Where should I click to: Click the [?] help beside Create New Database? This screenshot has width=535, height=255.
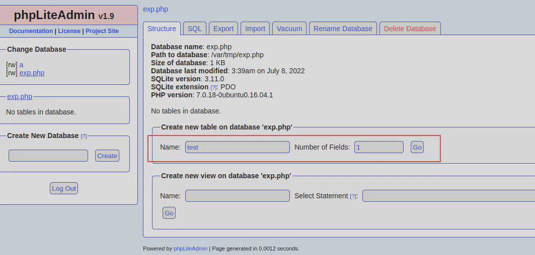tap(84, 136)
